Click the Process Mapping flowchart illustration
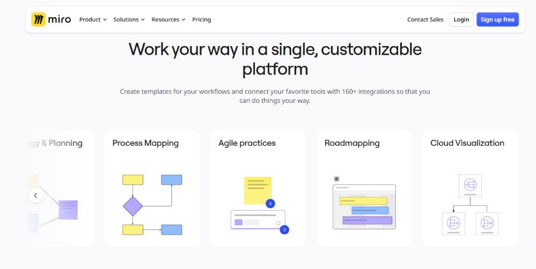The height and width of the screenshot is (269, 536). pos(152,205)
